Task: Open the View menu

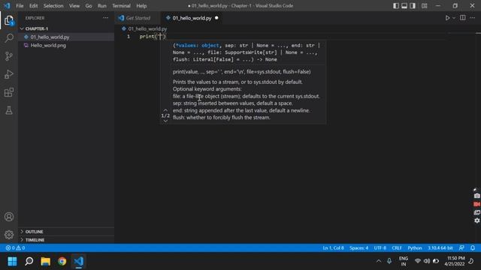Action: 74,6
